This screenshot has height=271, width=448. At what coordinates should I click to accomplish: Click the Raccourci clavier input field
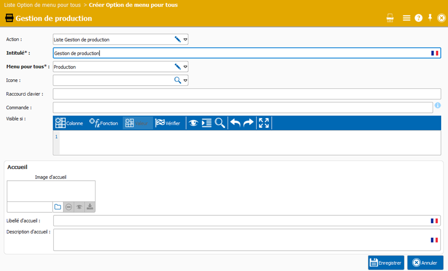246,94
